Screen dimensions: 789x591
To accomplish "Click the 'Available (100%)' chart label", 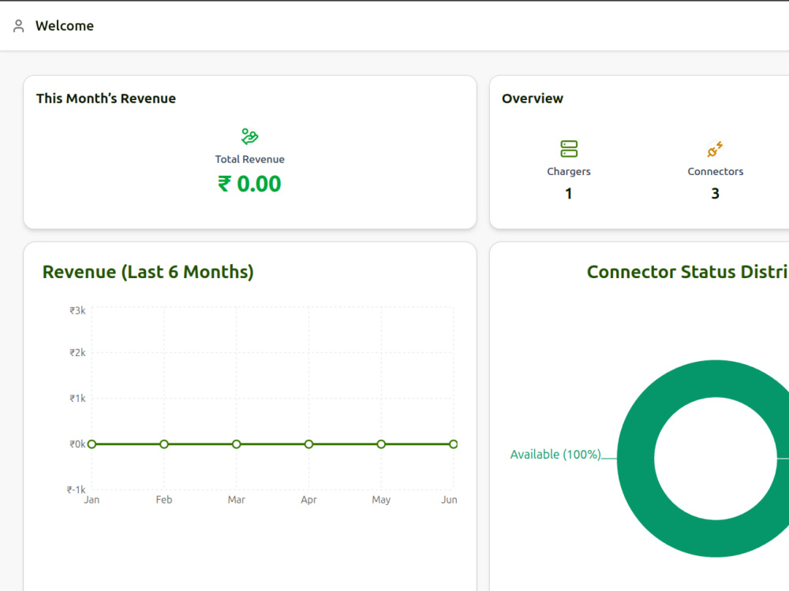I will (555, 455).
